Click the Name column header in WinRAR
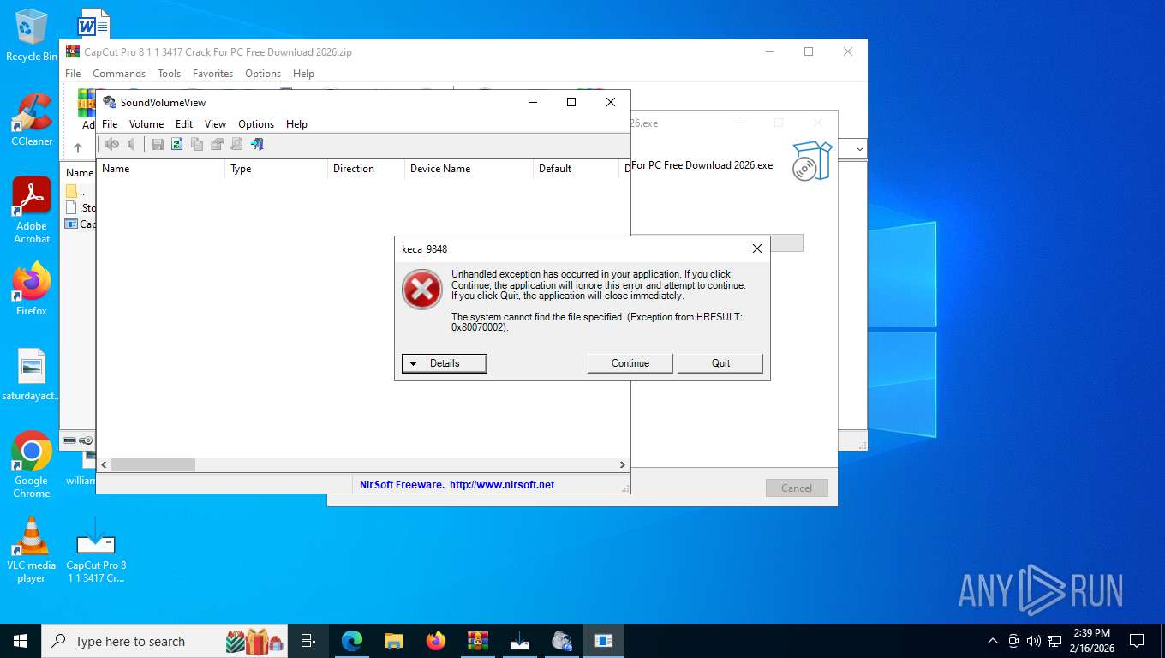This screenshot has height=658, width=1165. coord(80,173)
